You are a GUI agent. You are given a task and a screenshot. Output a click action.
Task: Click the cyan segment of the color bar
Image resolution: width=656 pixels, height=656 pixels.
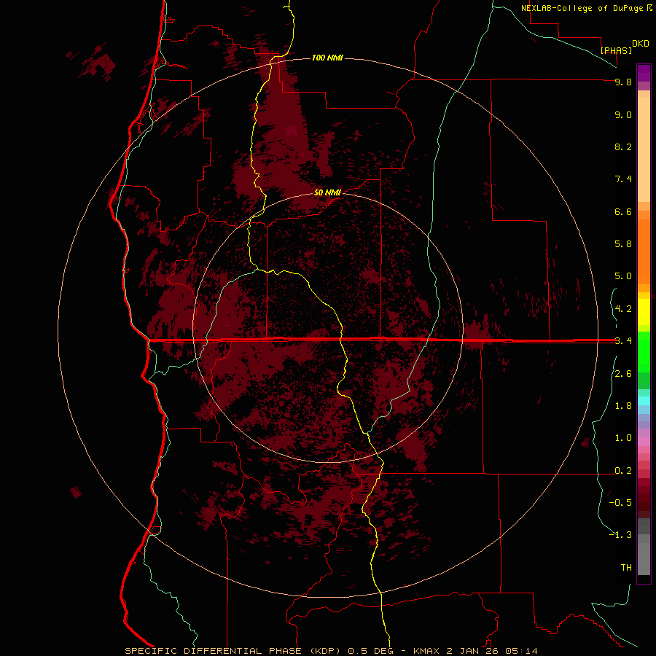[644, 401]
